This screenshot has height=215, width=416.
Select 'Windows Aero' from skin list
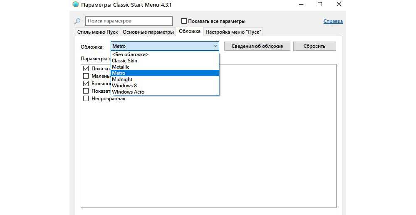(128, 92)
